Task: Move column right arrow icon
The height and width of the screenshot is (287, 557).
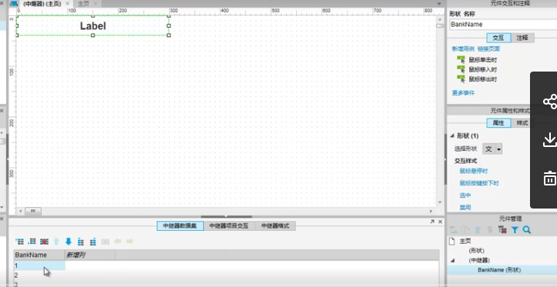Action: coord(130,242)
